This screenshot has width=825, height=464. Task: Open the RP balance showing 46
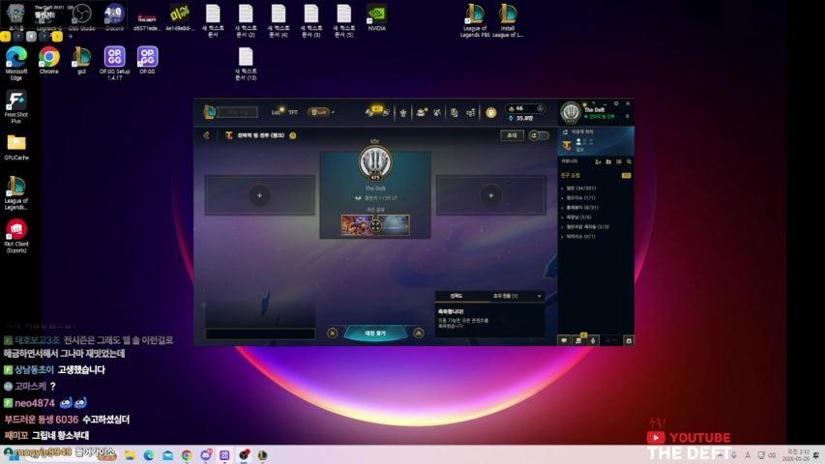(524, 108)
